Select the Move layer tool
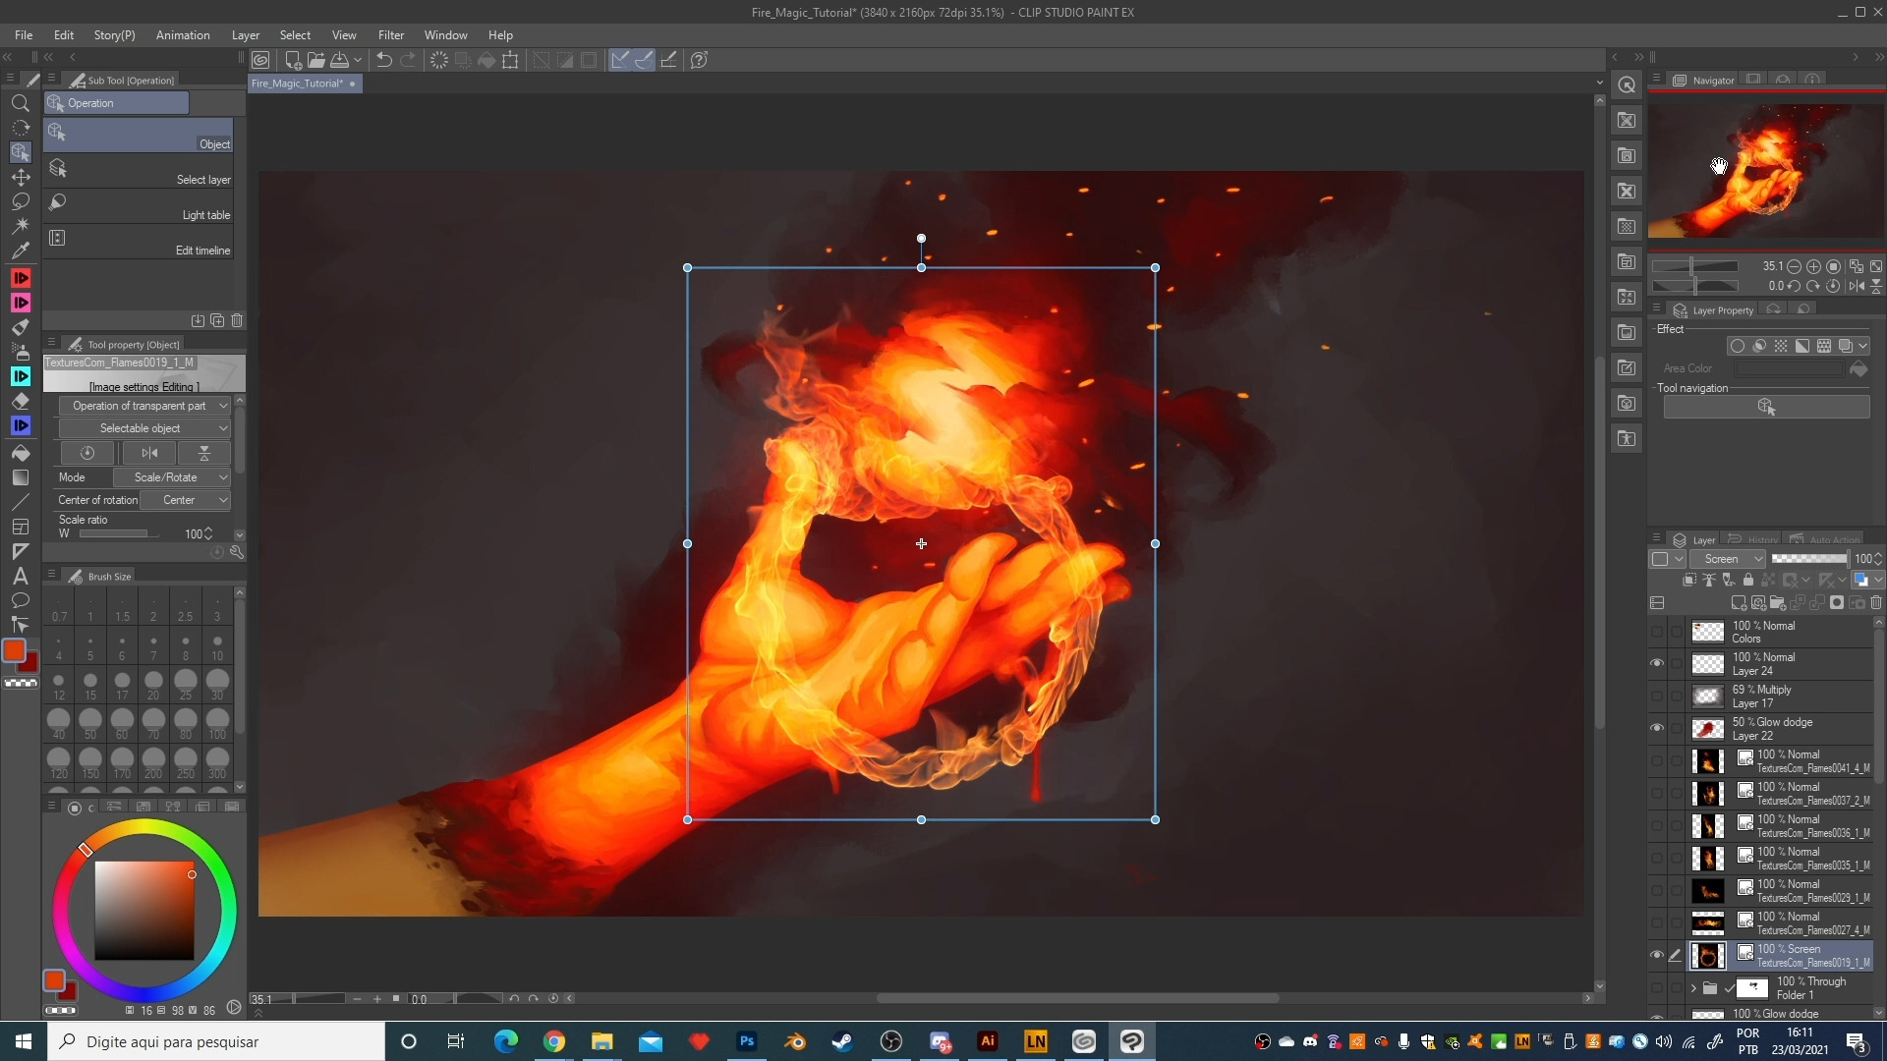 20,177
